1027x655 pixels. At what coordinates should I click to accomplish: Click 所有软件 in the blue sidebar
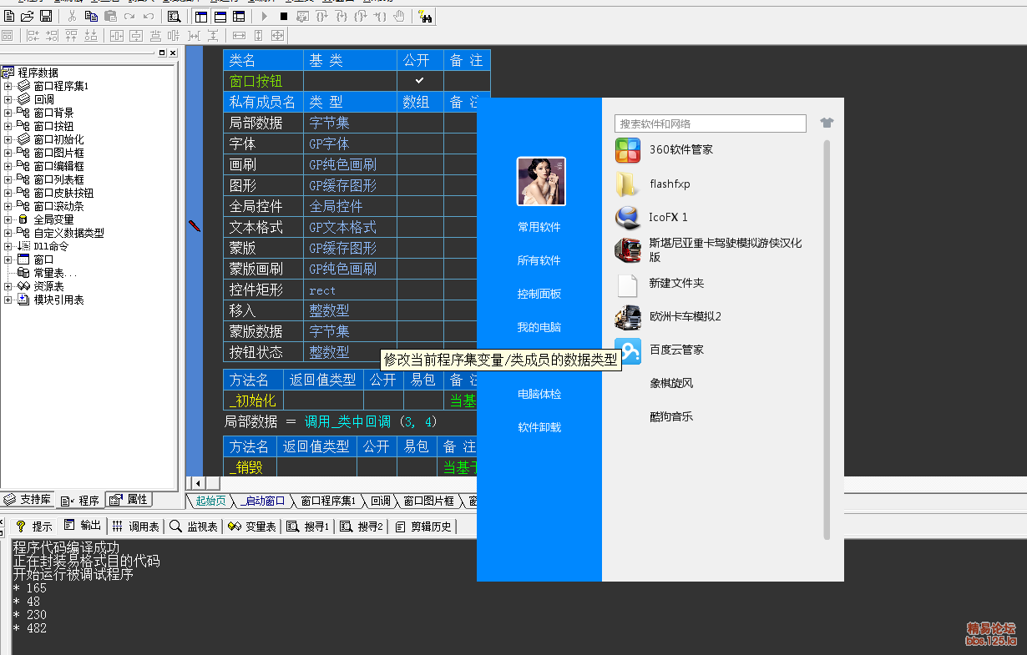point(539,260)
